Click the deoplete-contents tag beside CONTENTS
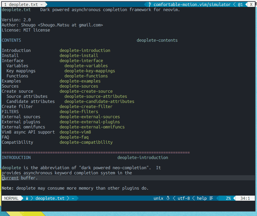The height and width of the screenshot is (216, 257). (157, 40)
